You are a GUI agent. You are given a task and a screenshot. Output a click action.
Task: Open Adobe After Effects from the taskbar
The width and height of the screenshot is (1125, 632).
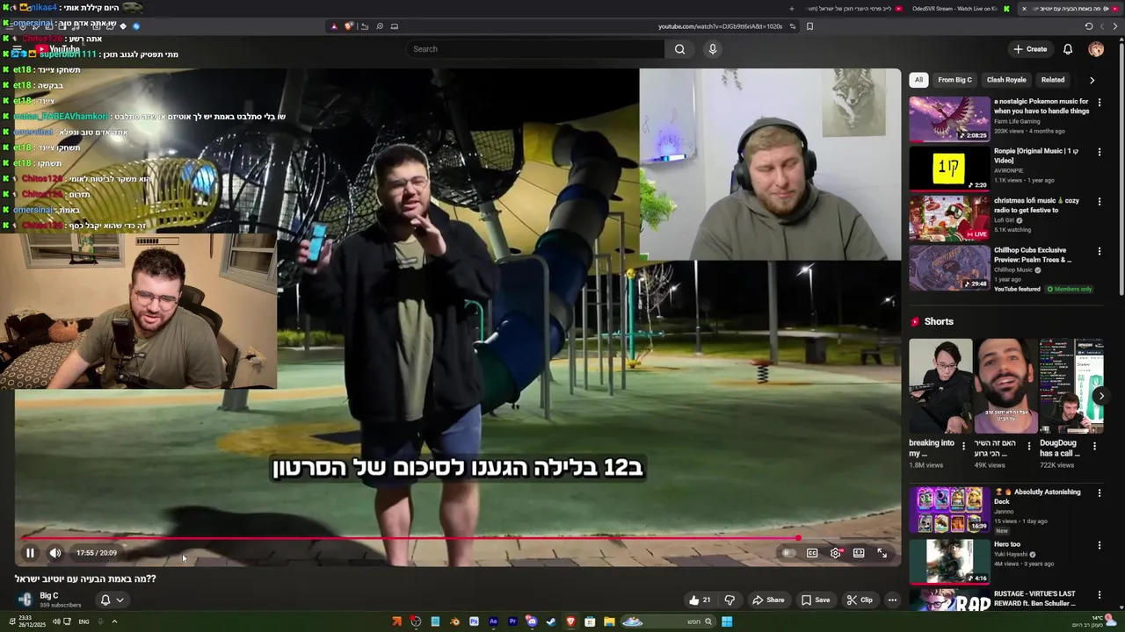point(493,621)
